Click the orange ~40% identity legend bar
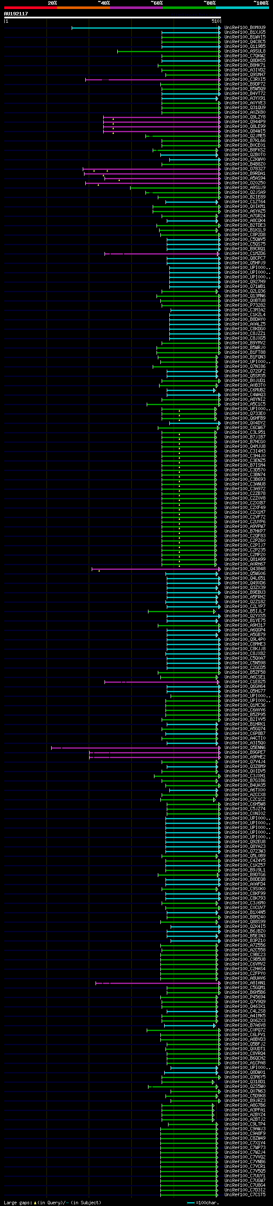The image size is (273, 1206). [x=84, y=8]
